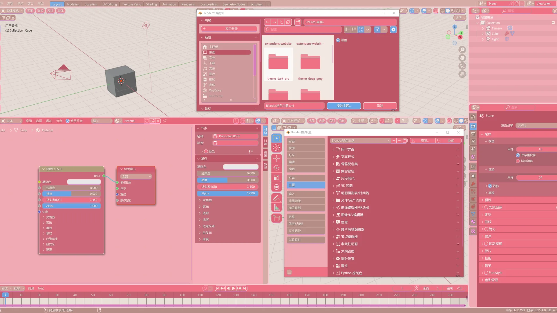Adjust the 糙度 roughness slider in node properties

pos(228,180)
